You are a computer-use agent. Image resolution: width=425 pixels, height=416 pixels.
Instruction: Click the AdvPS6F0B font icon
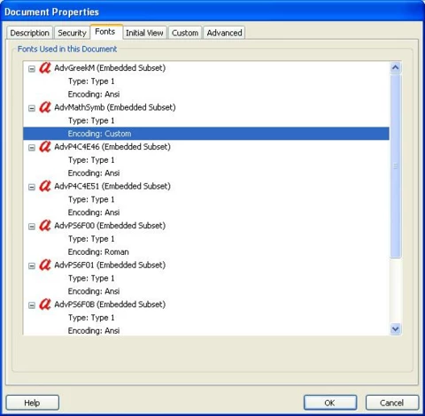click(x=45, y=304)
